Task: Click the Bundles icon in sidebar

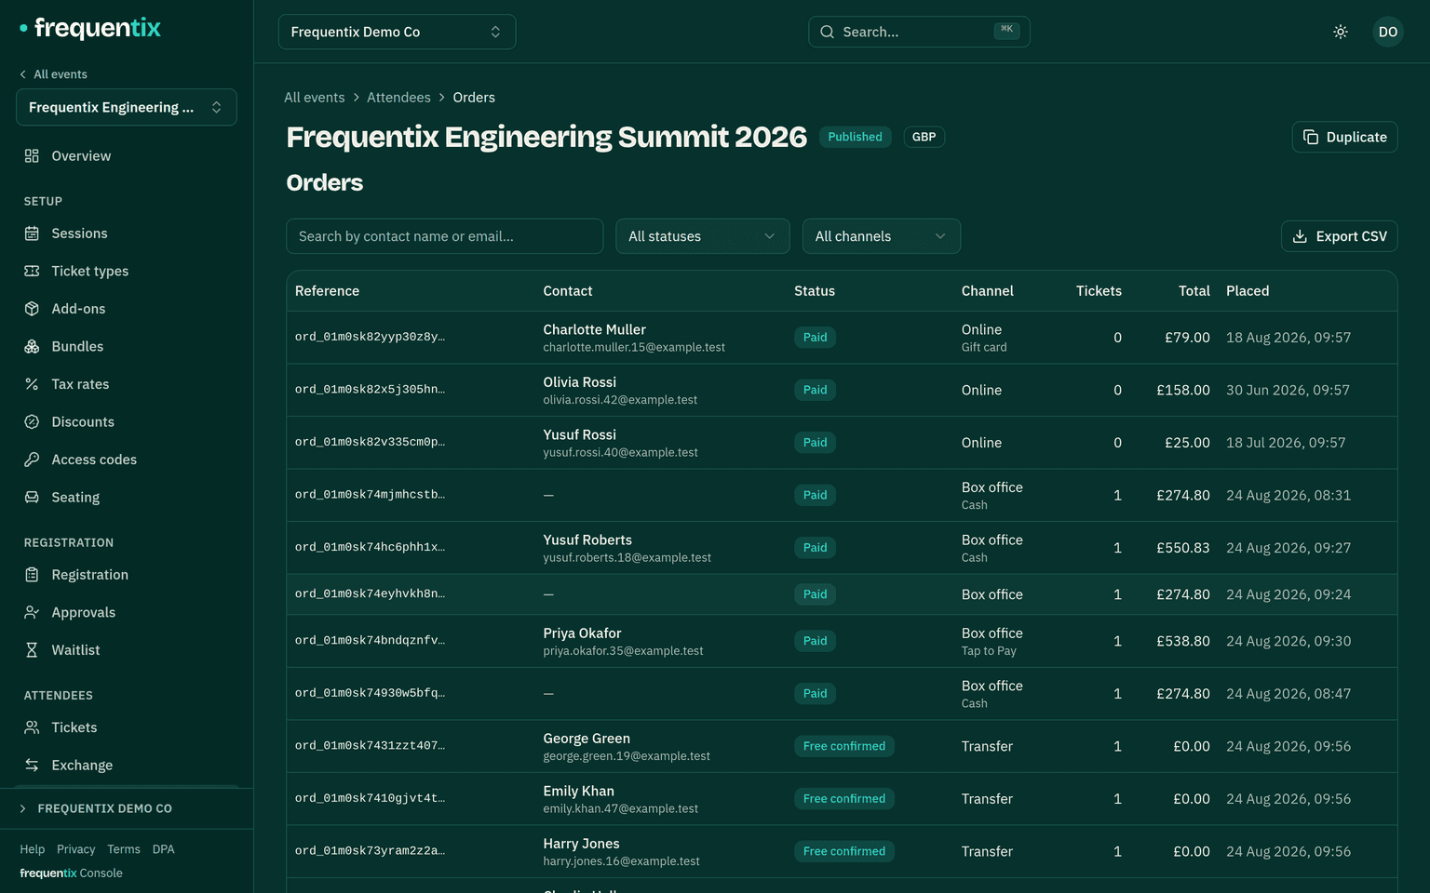Action: pos(32,346)
